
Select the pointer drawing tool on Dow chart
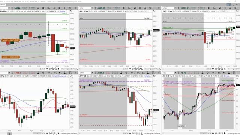[59, 8]
